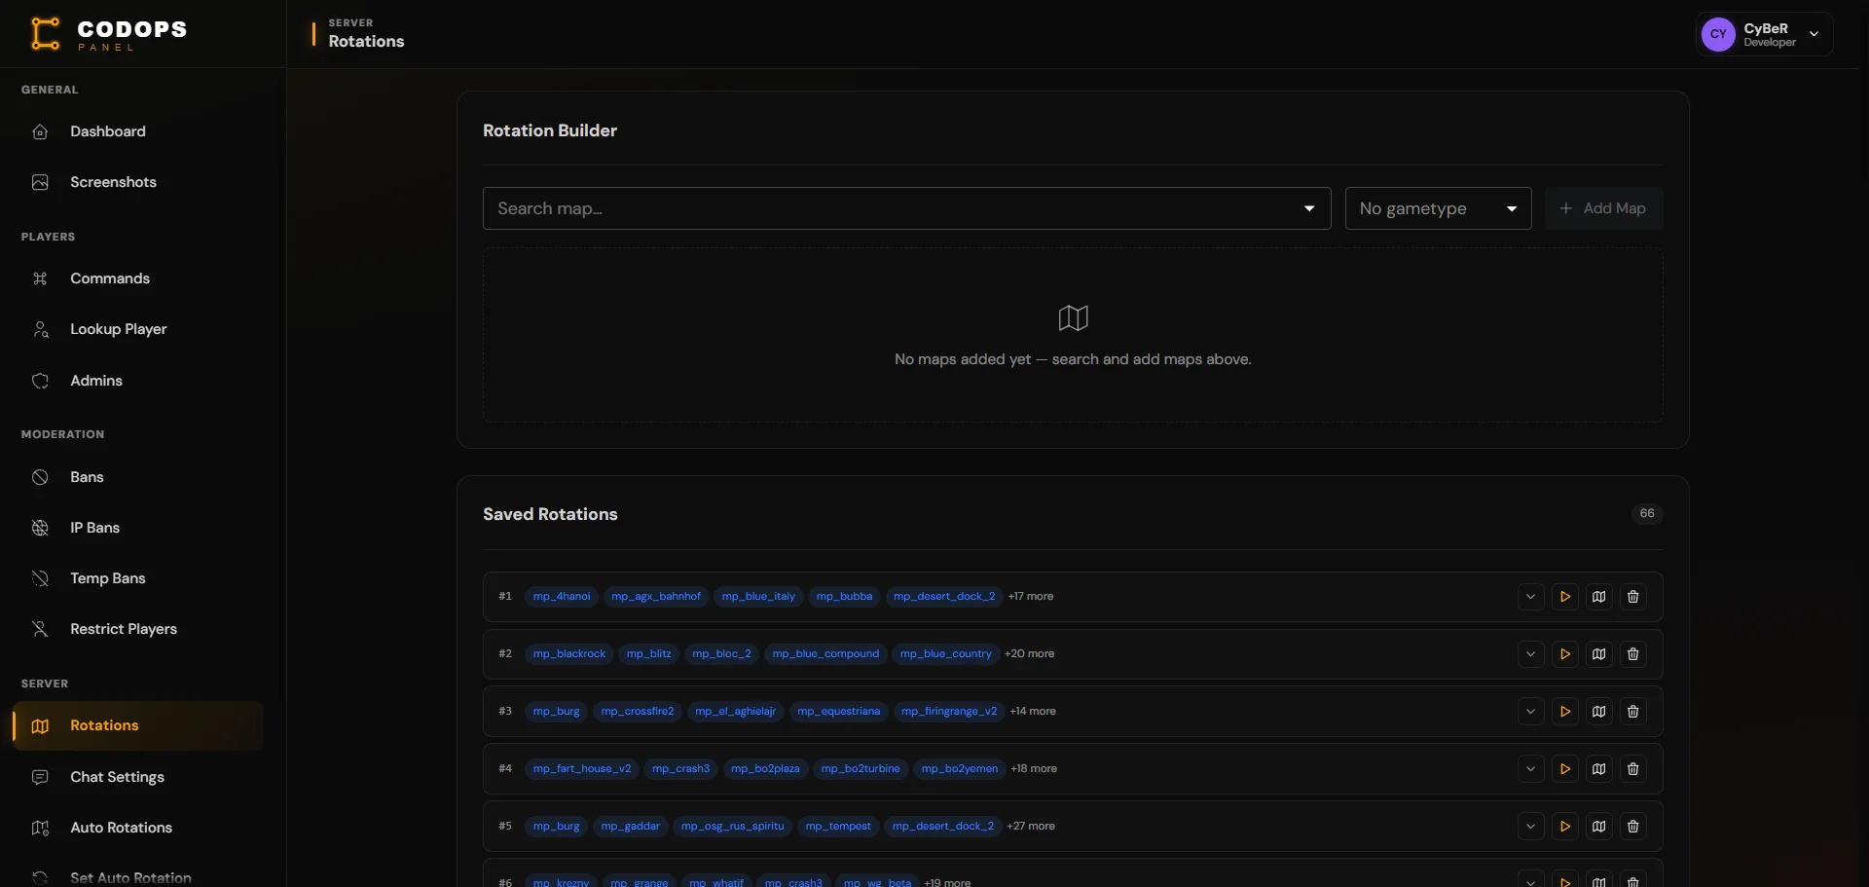Click the Admins shield icon

(40, 381)
